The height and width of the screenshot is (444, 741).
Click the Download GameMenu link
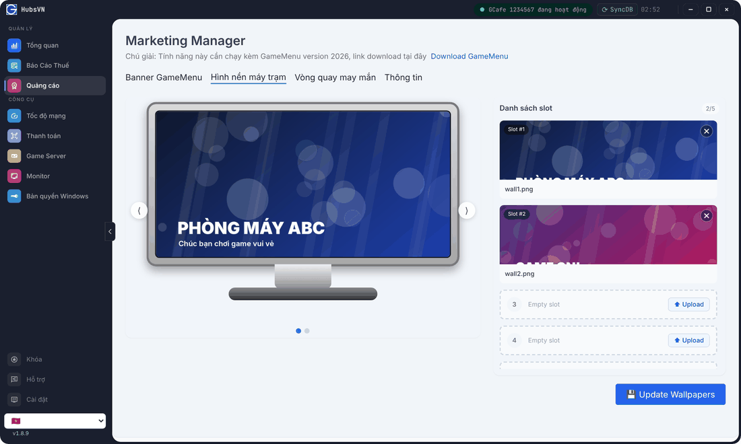(x=470, y=56)
